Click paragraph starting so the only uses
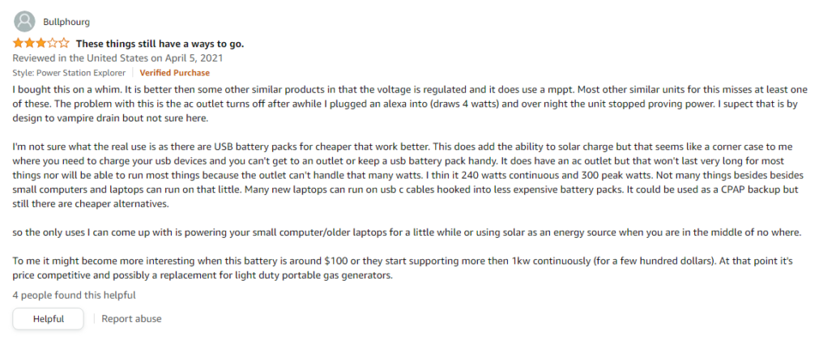This screenshot has width=819, height=340. tap(407, 232)
